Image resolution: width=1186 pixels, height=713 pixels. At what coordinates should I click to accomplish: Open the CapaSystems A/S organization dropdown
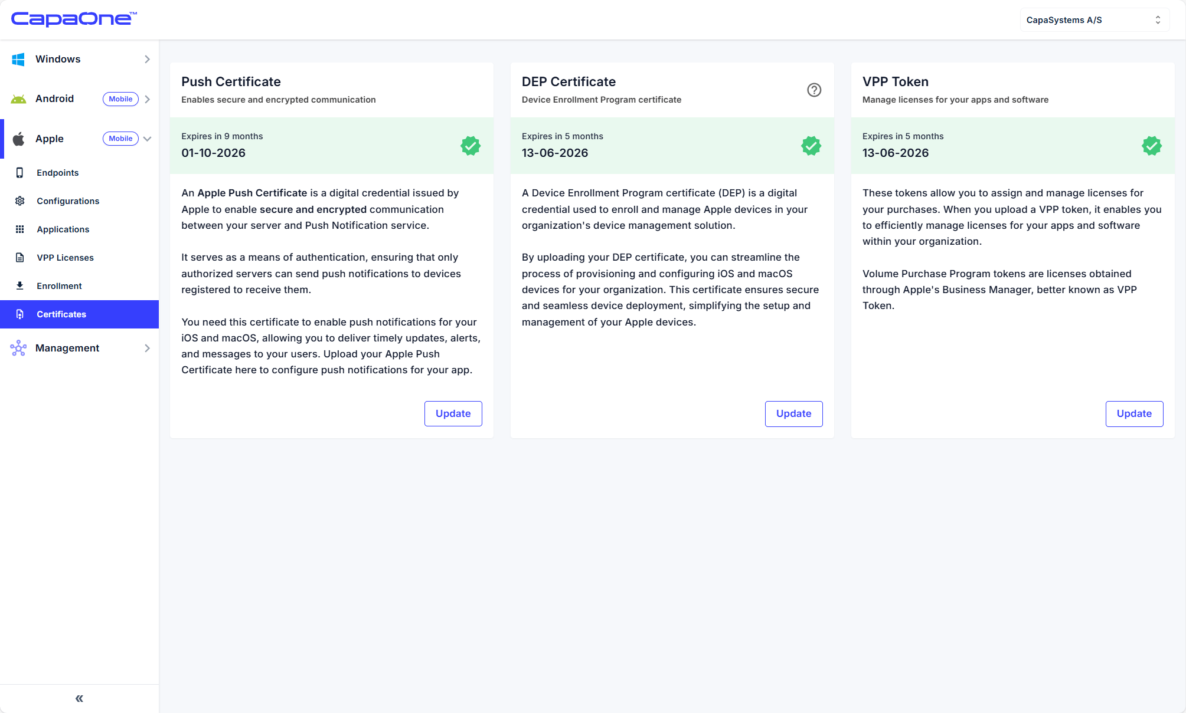click(1094, 20)
